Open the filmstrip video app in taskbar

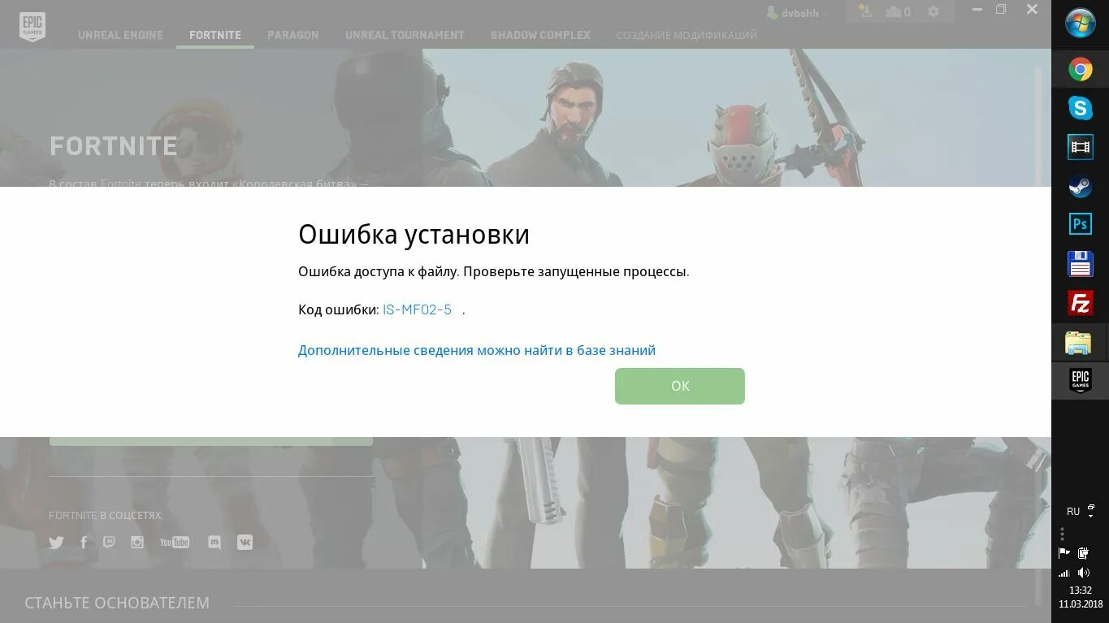1080,146
